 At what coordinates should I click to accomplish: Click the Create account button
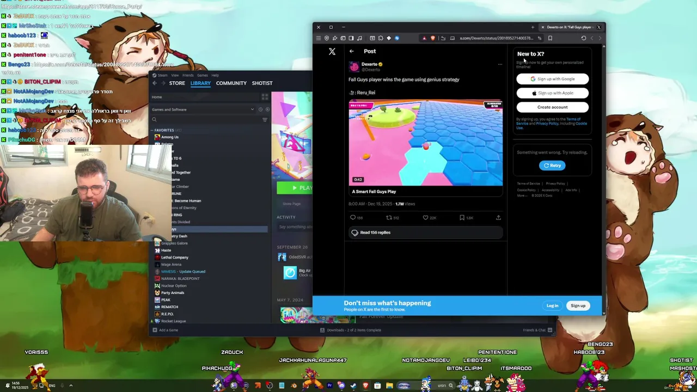coord(553,107)
